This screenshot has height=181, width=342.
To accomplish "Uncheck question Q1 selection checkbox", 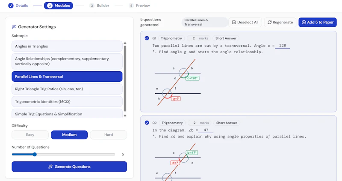I will (147, 38).
